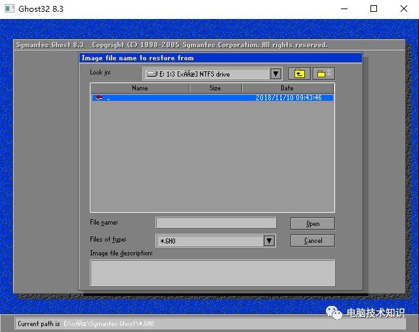Image resolution: width=419 pixels, height=332 pixels.
Task: Click the Cancel button
Action: click(312, 241)
